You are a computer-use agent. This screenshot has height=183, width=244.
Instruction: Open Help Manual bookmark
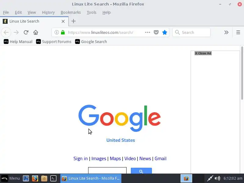point(18,41)
